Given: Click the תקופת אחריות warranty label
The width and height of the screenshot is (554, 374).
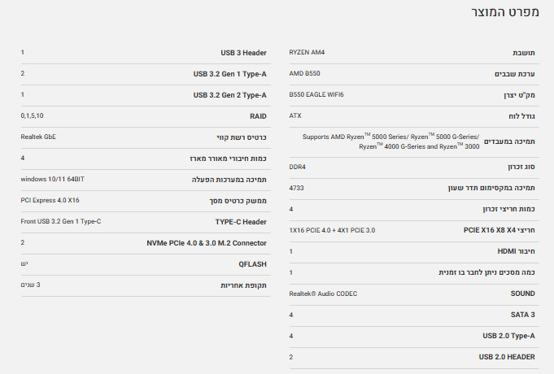Looking at the screenshot, I should [243, 285].
